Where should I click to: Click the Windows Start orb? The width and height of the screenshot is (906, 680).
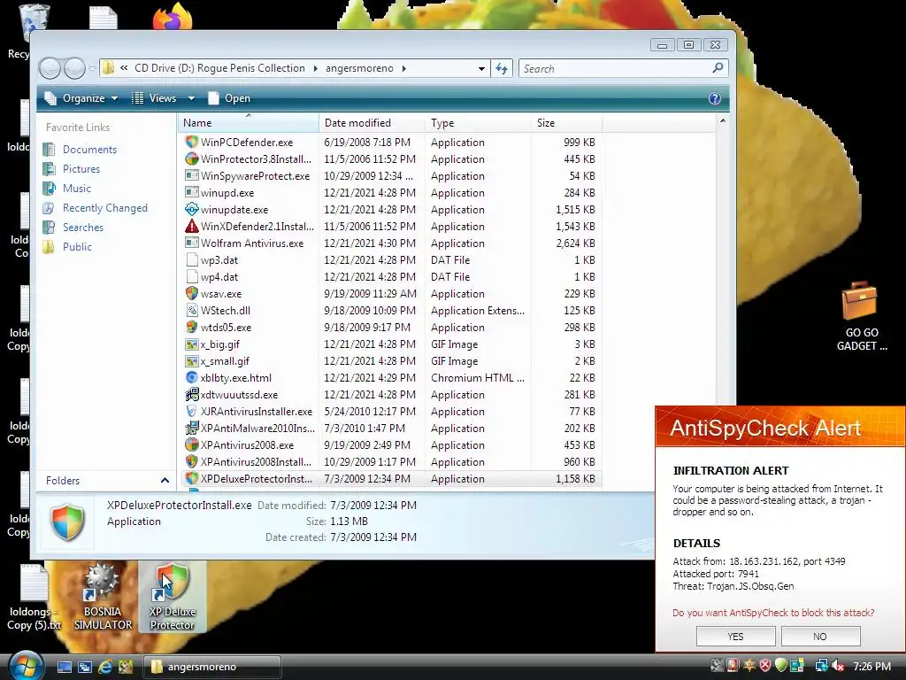(26, 666)
